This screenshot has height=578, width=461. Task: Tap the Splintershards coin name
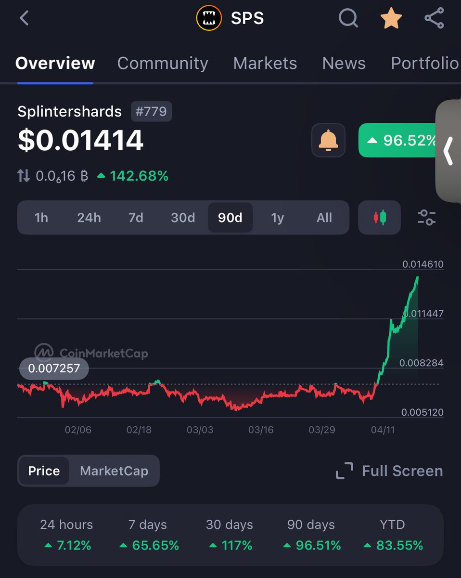[70, 112]
